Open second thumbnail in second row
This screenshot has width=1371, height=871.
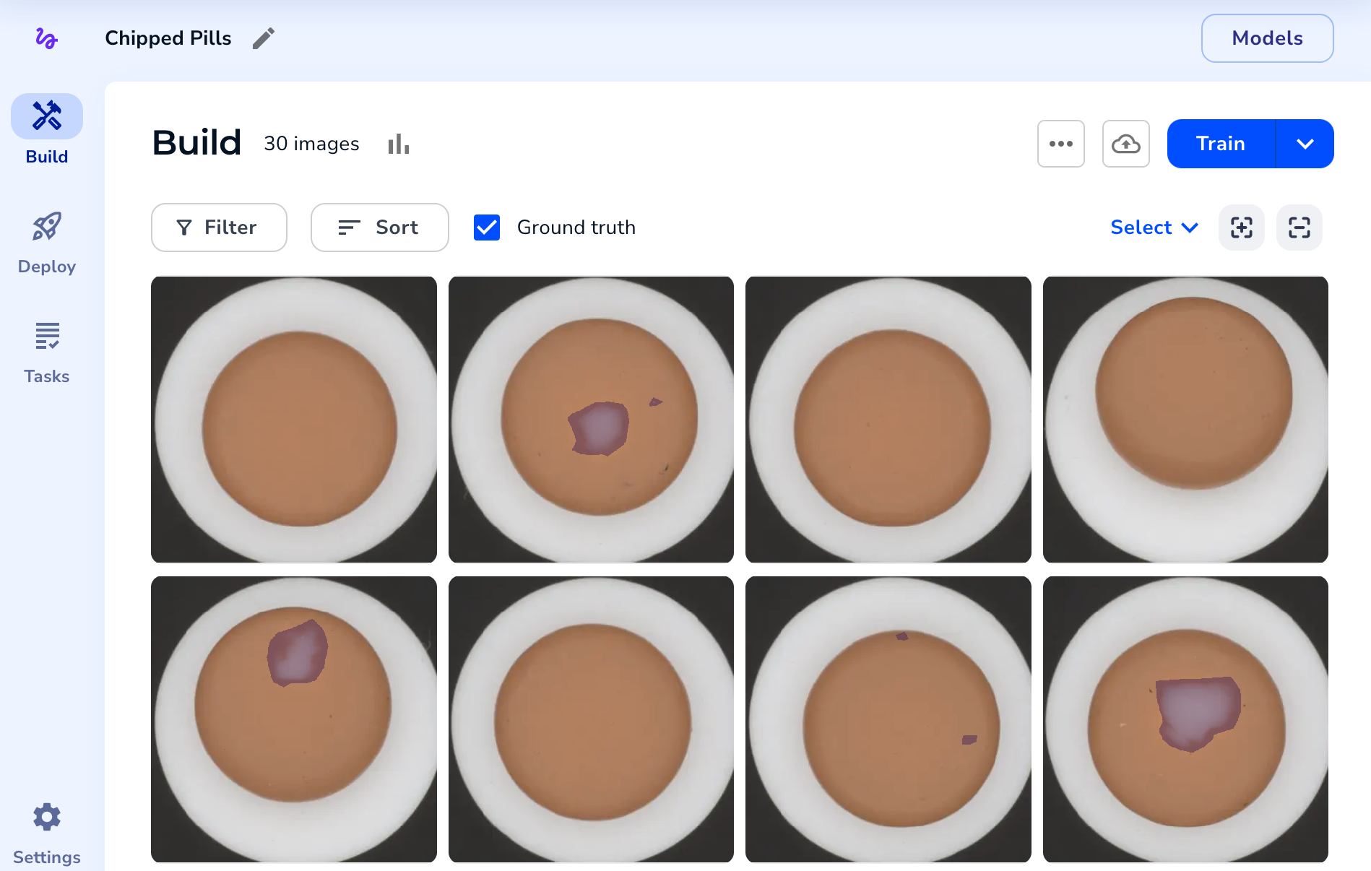(591, 719)
